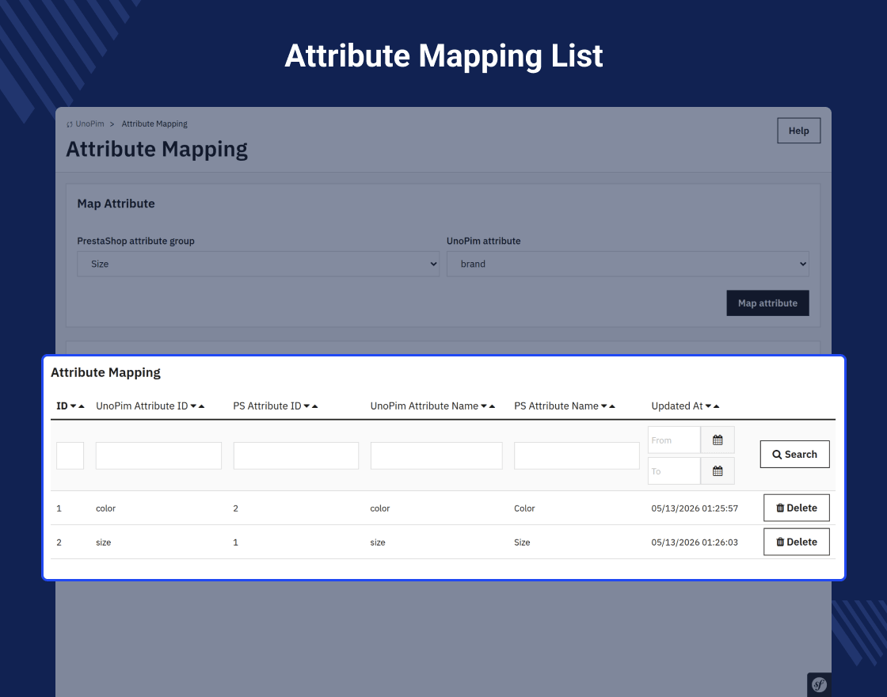Click the UnoPim breadcrumb logo icon

70,124
